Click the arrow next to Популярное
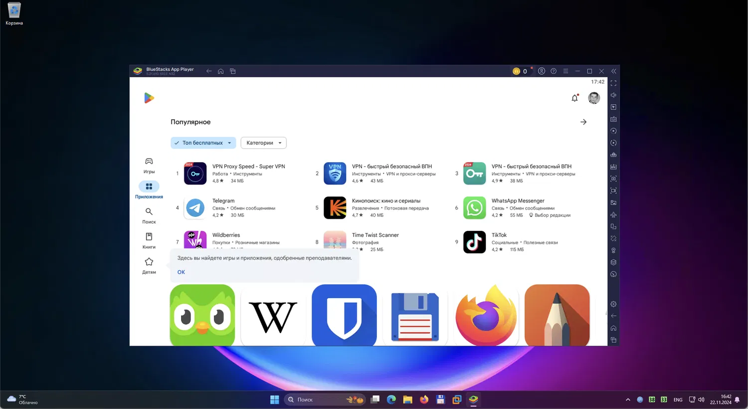748x409 pixels. coord(583,122)
